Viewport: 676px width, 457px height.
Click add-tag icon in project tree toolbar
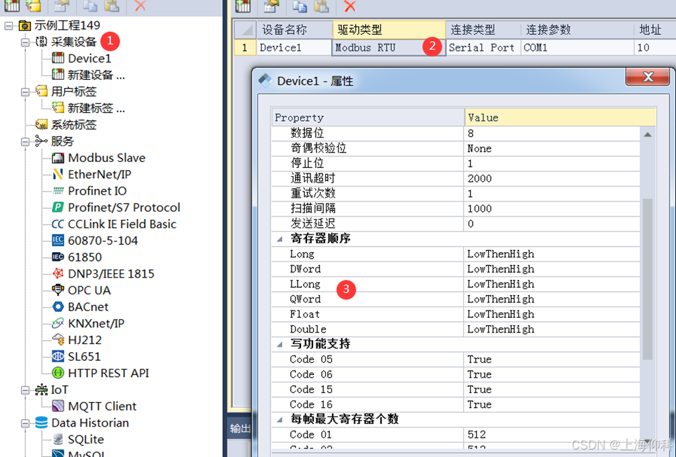click(33, 5)
